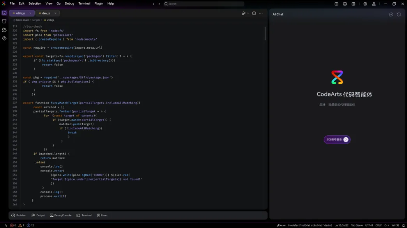Screen dimensions: 407x228
Task: Open the editor more actions ellipsis
Action: (x=261, y=13)
